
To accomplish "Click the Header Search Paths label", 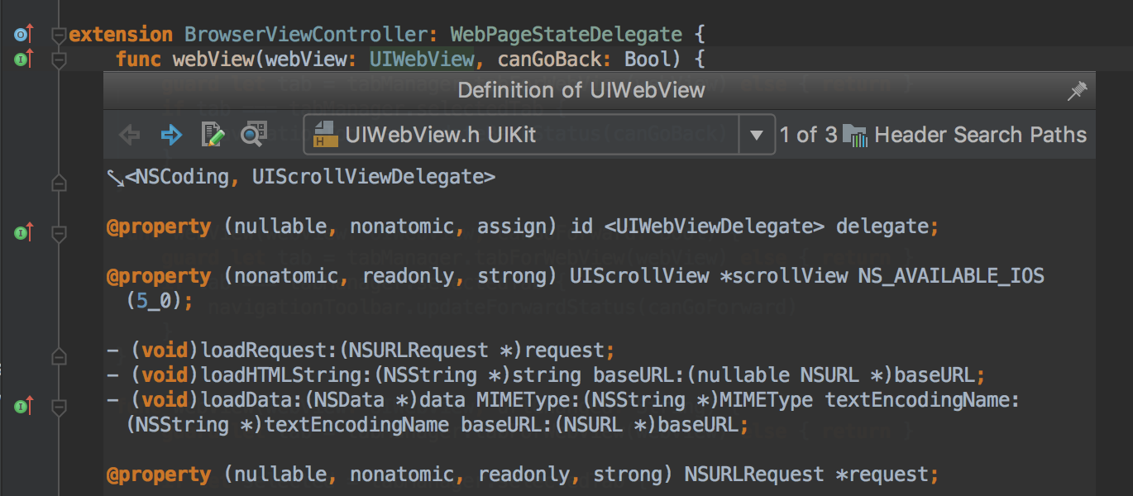I will pos(980,135).
